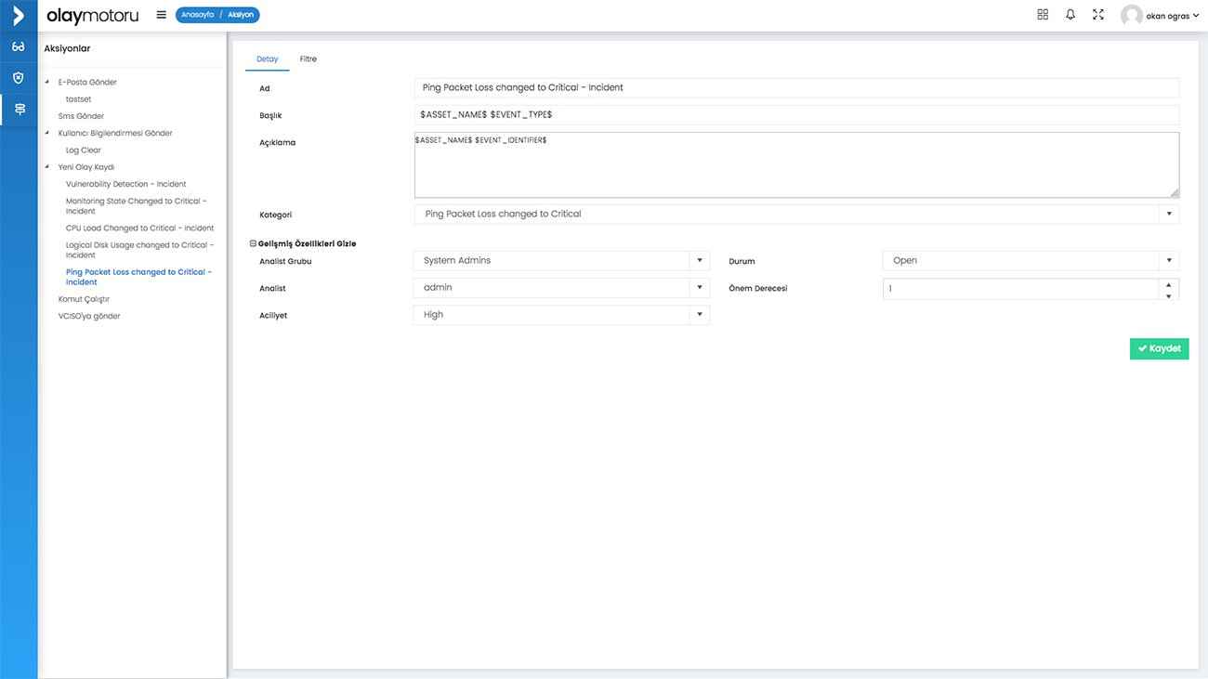Open the glasses monitoring sidebar icon

19,46
